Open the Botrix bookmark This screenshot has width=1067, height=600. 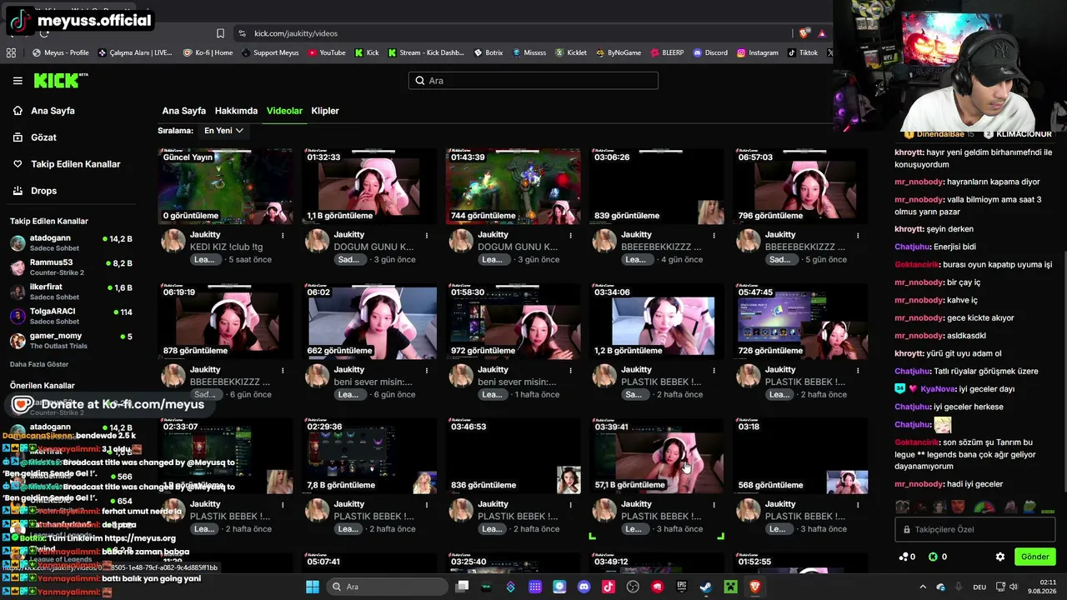[x=488, y=52]
